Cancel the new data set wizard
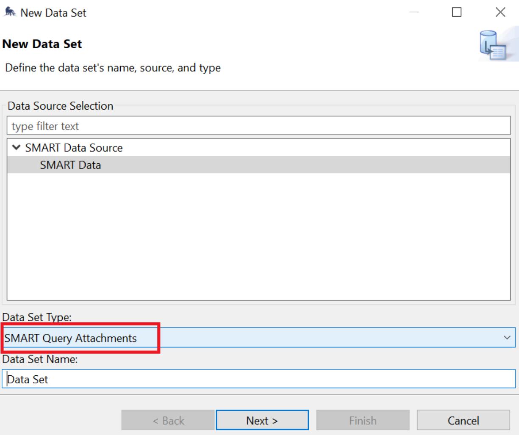This screenshot has width=519, height=435. pos(463,420)
